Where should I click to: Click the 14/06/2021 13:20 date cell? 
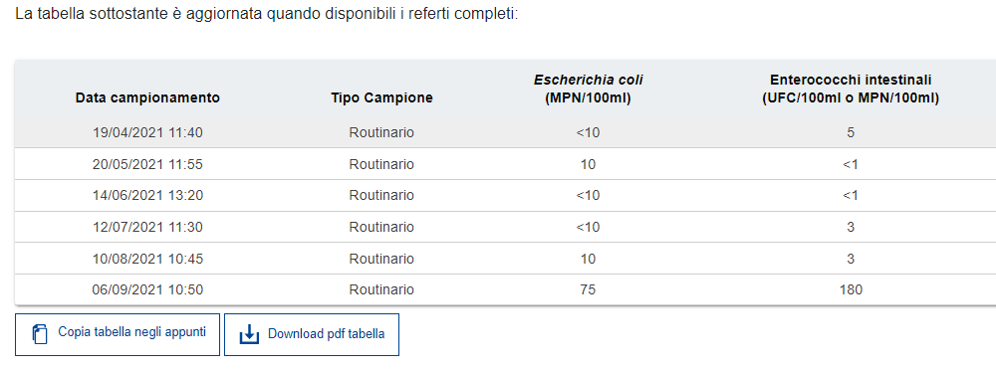point(147,196)
